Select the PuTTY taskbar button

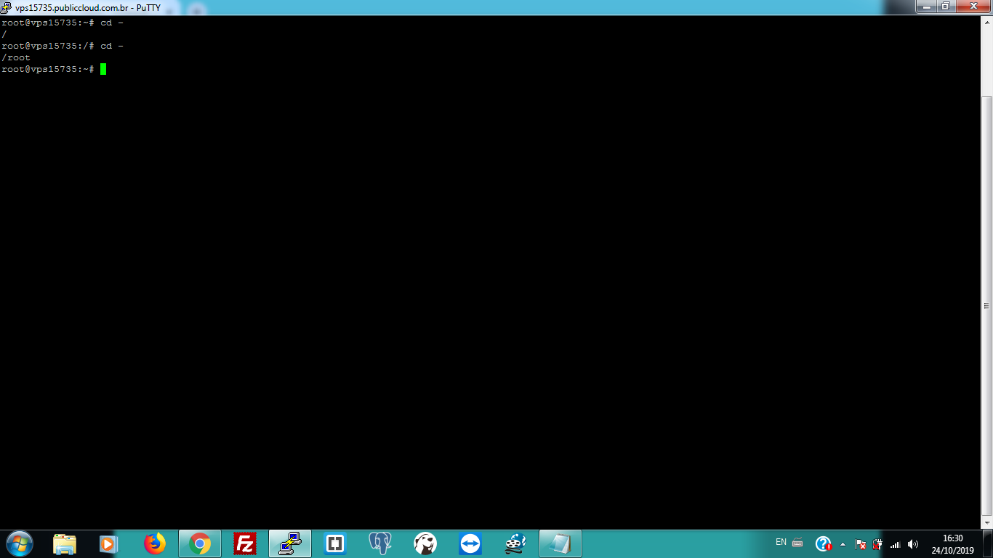coord(290,543)
